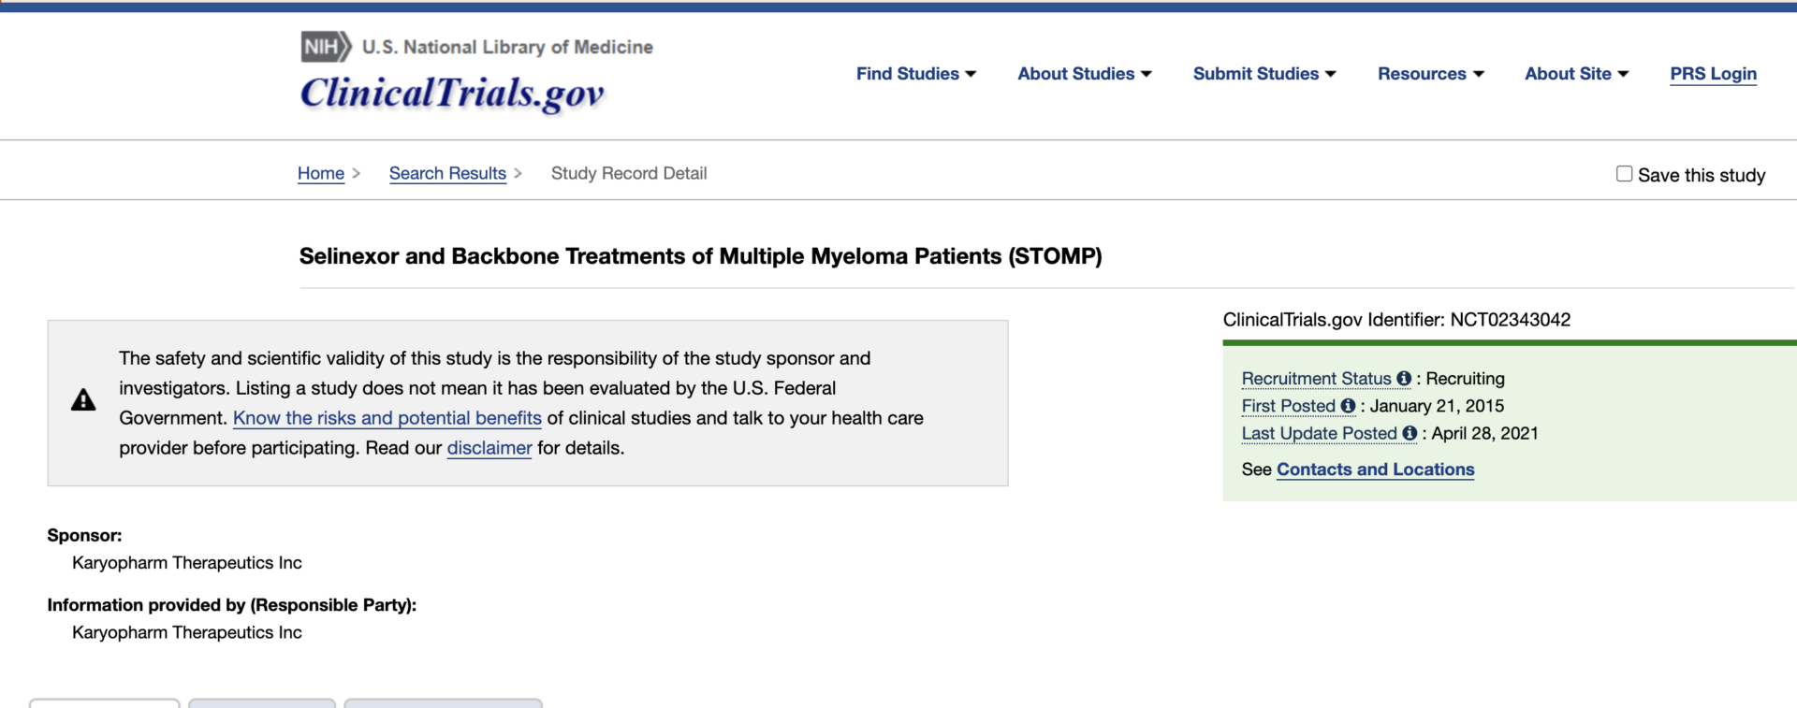Click the info icon beside First Posted

1348,406
